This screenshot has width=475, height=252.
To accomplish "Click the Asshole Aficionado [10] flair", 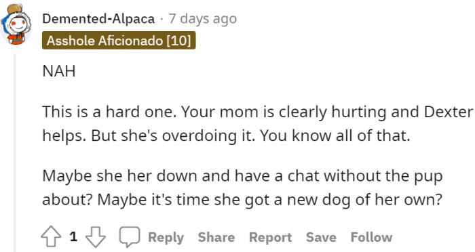I will [x=119, y=40].
